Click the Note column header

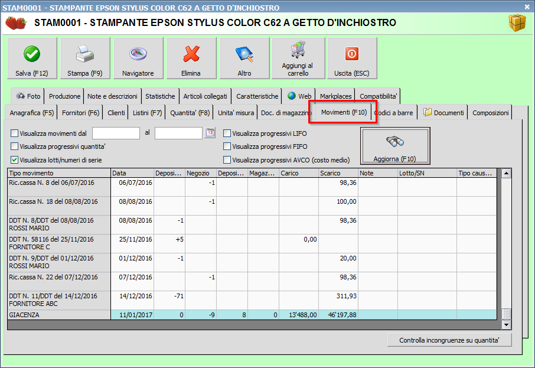[378, 173]
